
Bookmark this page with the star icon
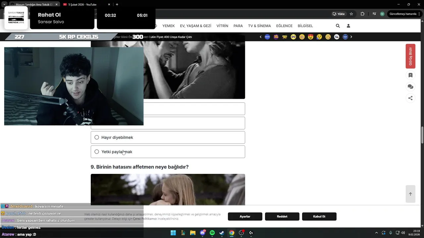[x=351, y=14]
